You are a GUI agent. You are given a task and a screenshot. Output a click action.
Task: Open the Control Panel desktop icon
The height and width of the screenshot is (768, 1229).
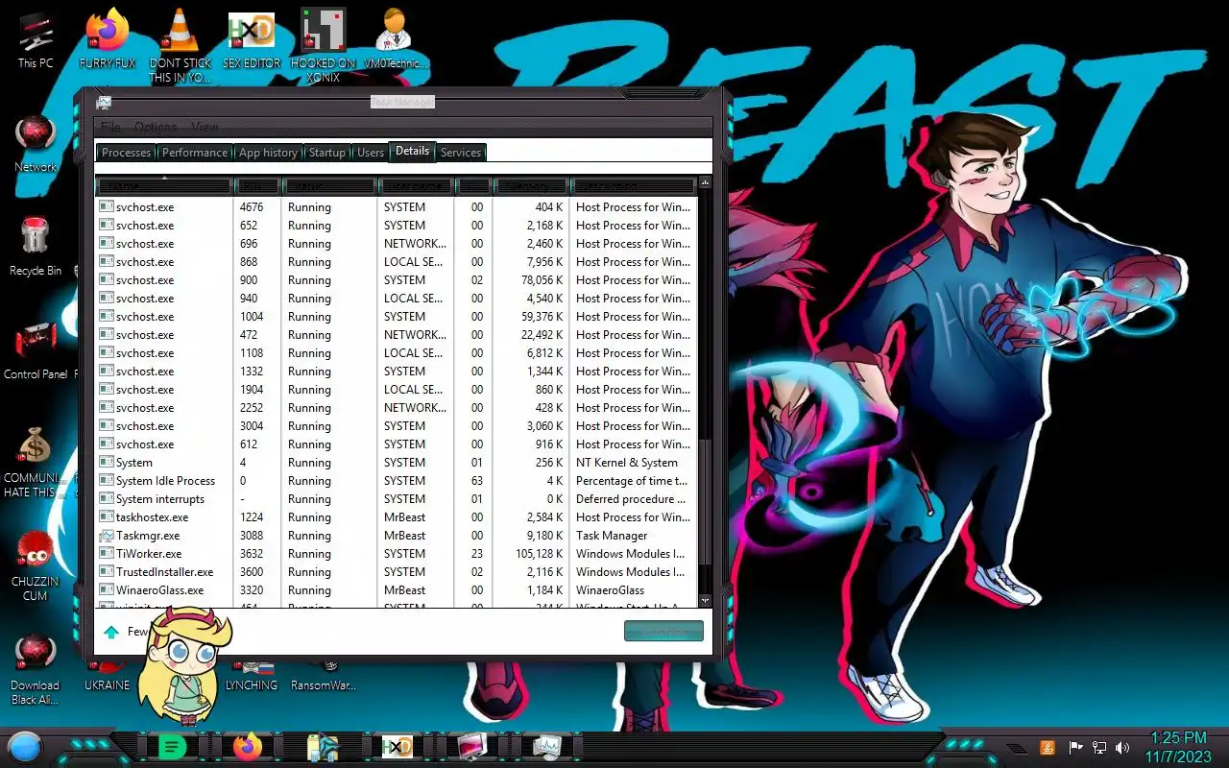pyautogui.click(x=36, y=351)
